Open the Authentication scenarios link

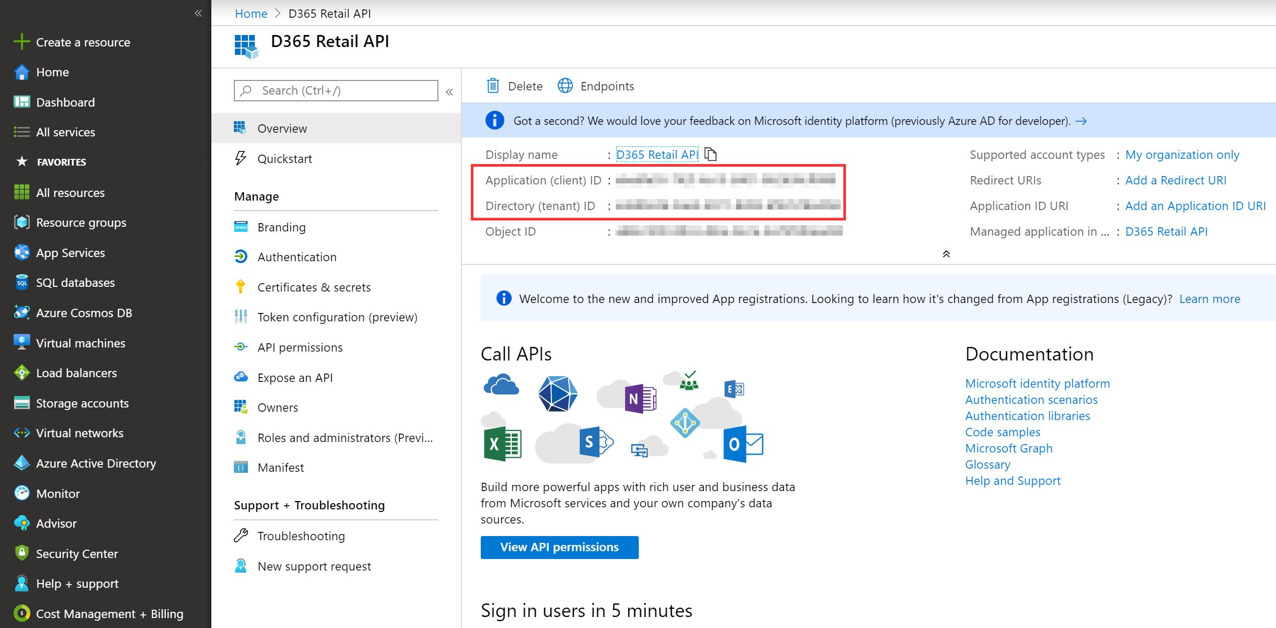pos(1031,400)
